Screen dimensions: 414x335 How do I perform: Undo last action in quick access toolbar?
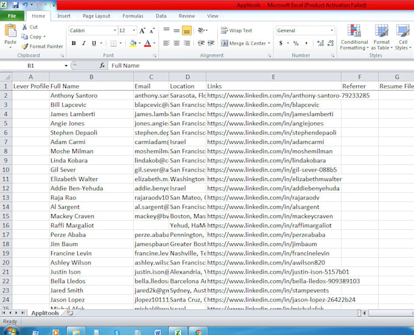pos(25,5)
